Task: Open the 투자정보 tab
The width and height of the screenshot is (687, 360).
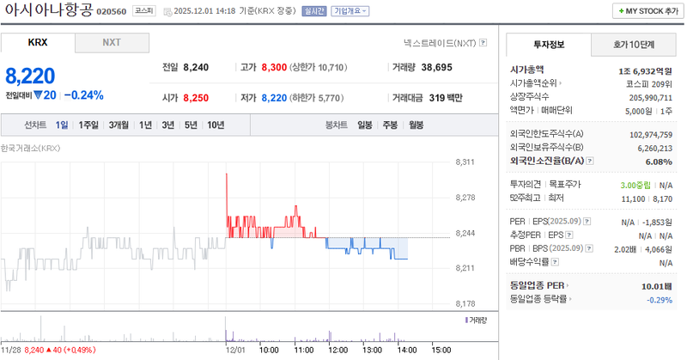Action: pos(549,45)
